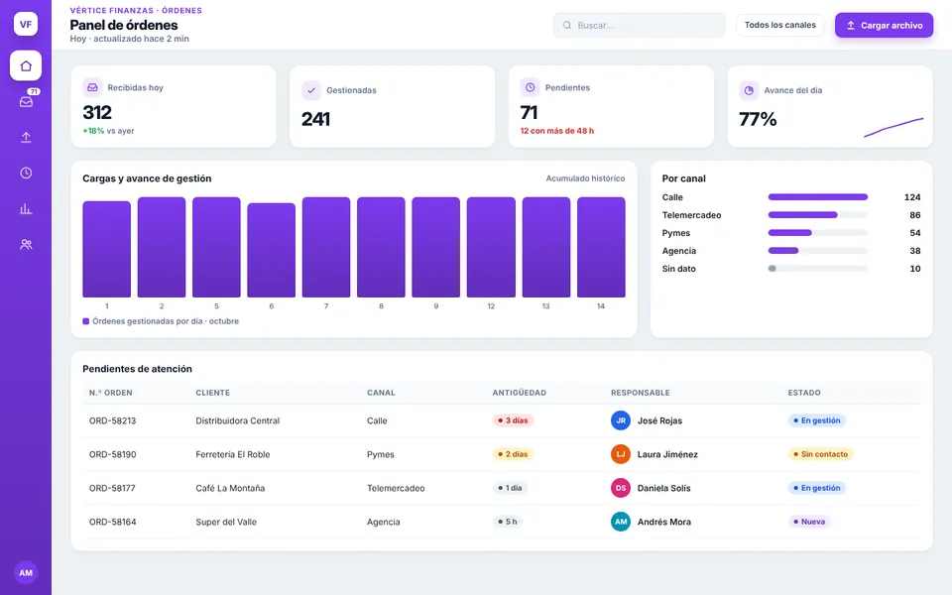The image size is (952, 595).
Task: Click client Ferretería El Roble
Action: click(x=232, y=454)
